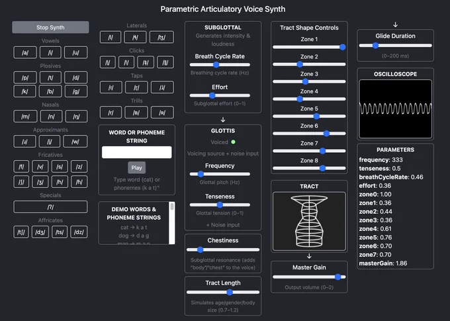Play the /u/ vowel button

(x=75, y=52)
